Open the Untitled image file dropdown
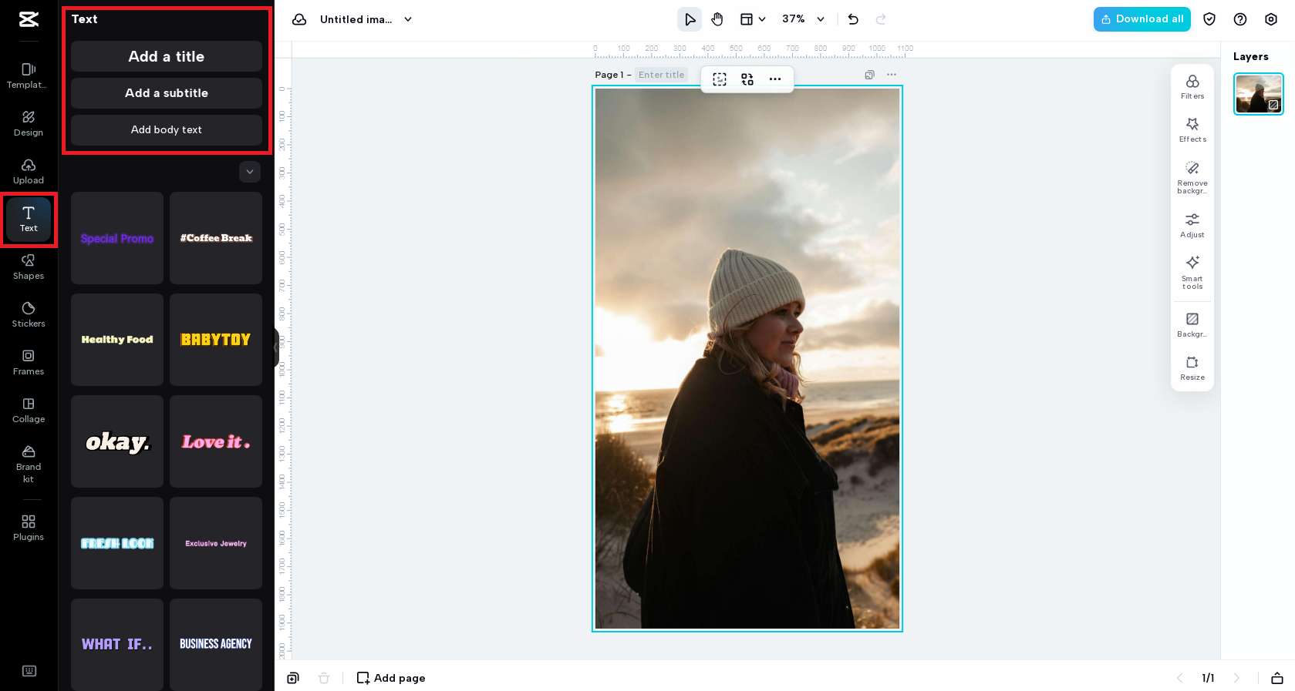This screenshot has width=1295, height=691. coord(408,19)
